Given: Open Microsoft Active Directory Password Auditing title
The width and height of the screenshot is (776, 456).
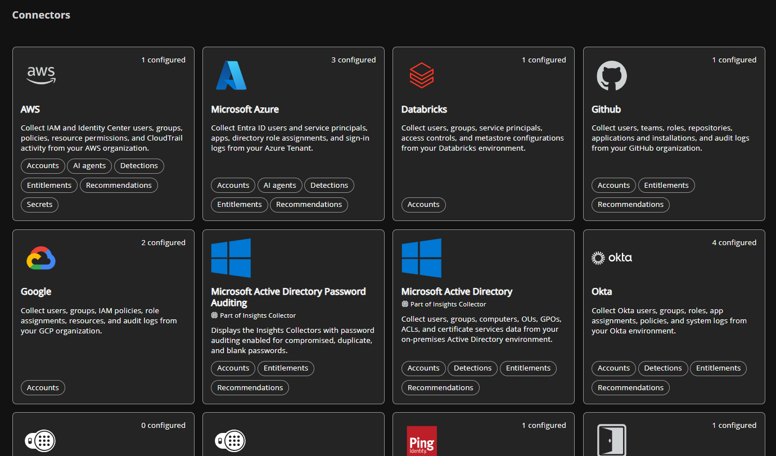Looking at the screenshot, I should tap(288, 297).
